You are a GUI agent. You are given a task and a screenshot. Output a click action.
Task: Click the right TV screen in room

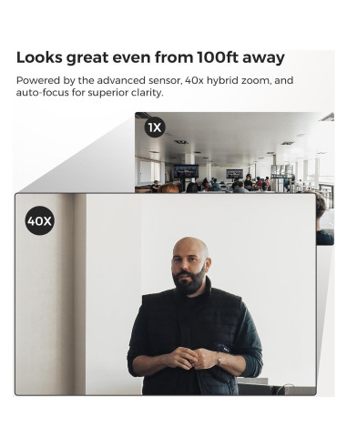click(x=234, y=174)
